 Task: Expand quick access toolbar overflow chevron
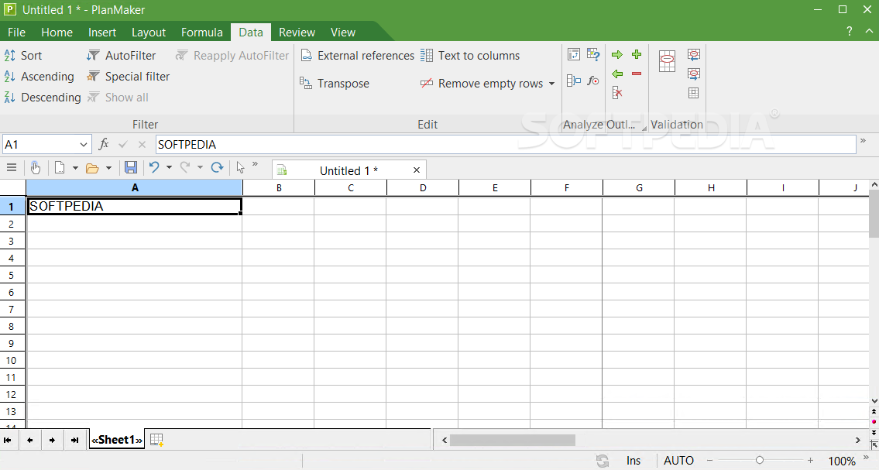click(x=255, y=164)
